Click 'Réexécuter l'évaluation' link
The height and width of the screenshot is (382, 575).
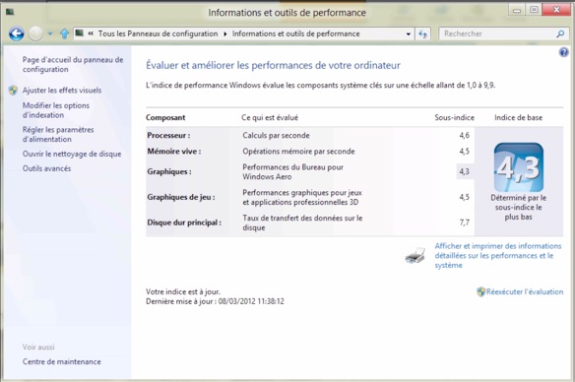tap(525, 291)
